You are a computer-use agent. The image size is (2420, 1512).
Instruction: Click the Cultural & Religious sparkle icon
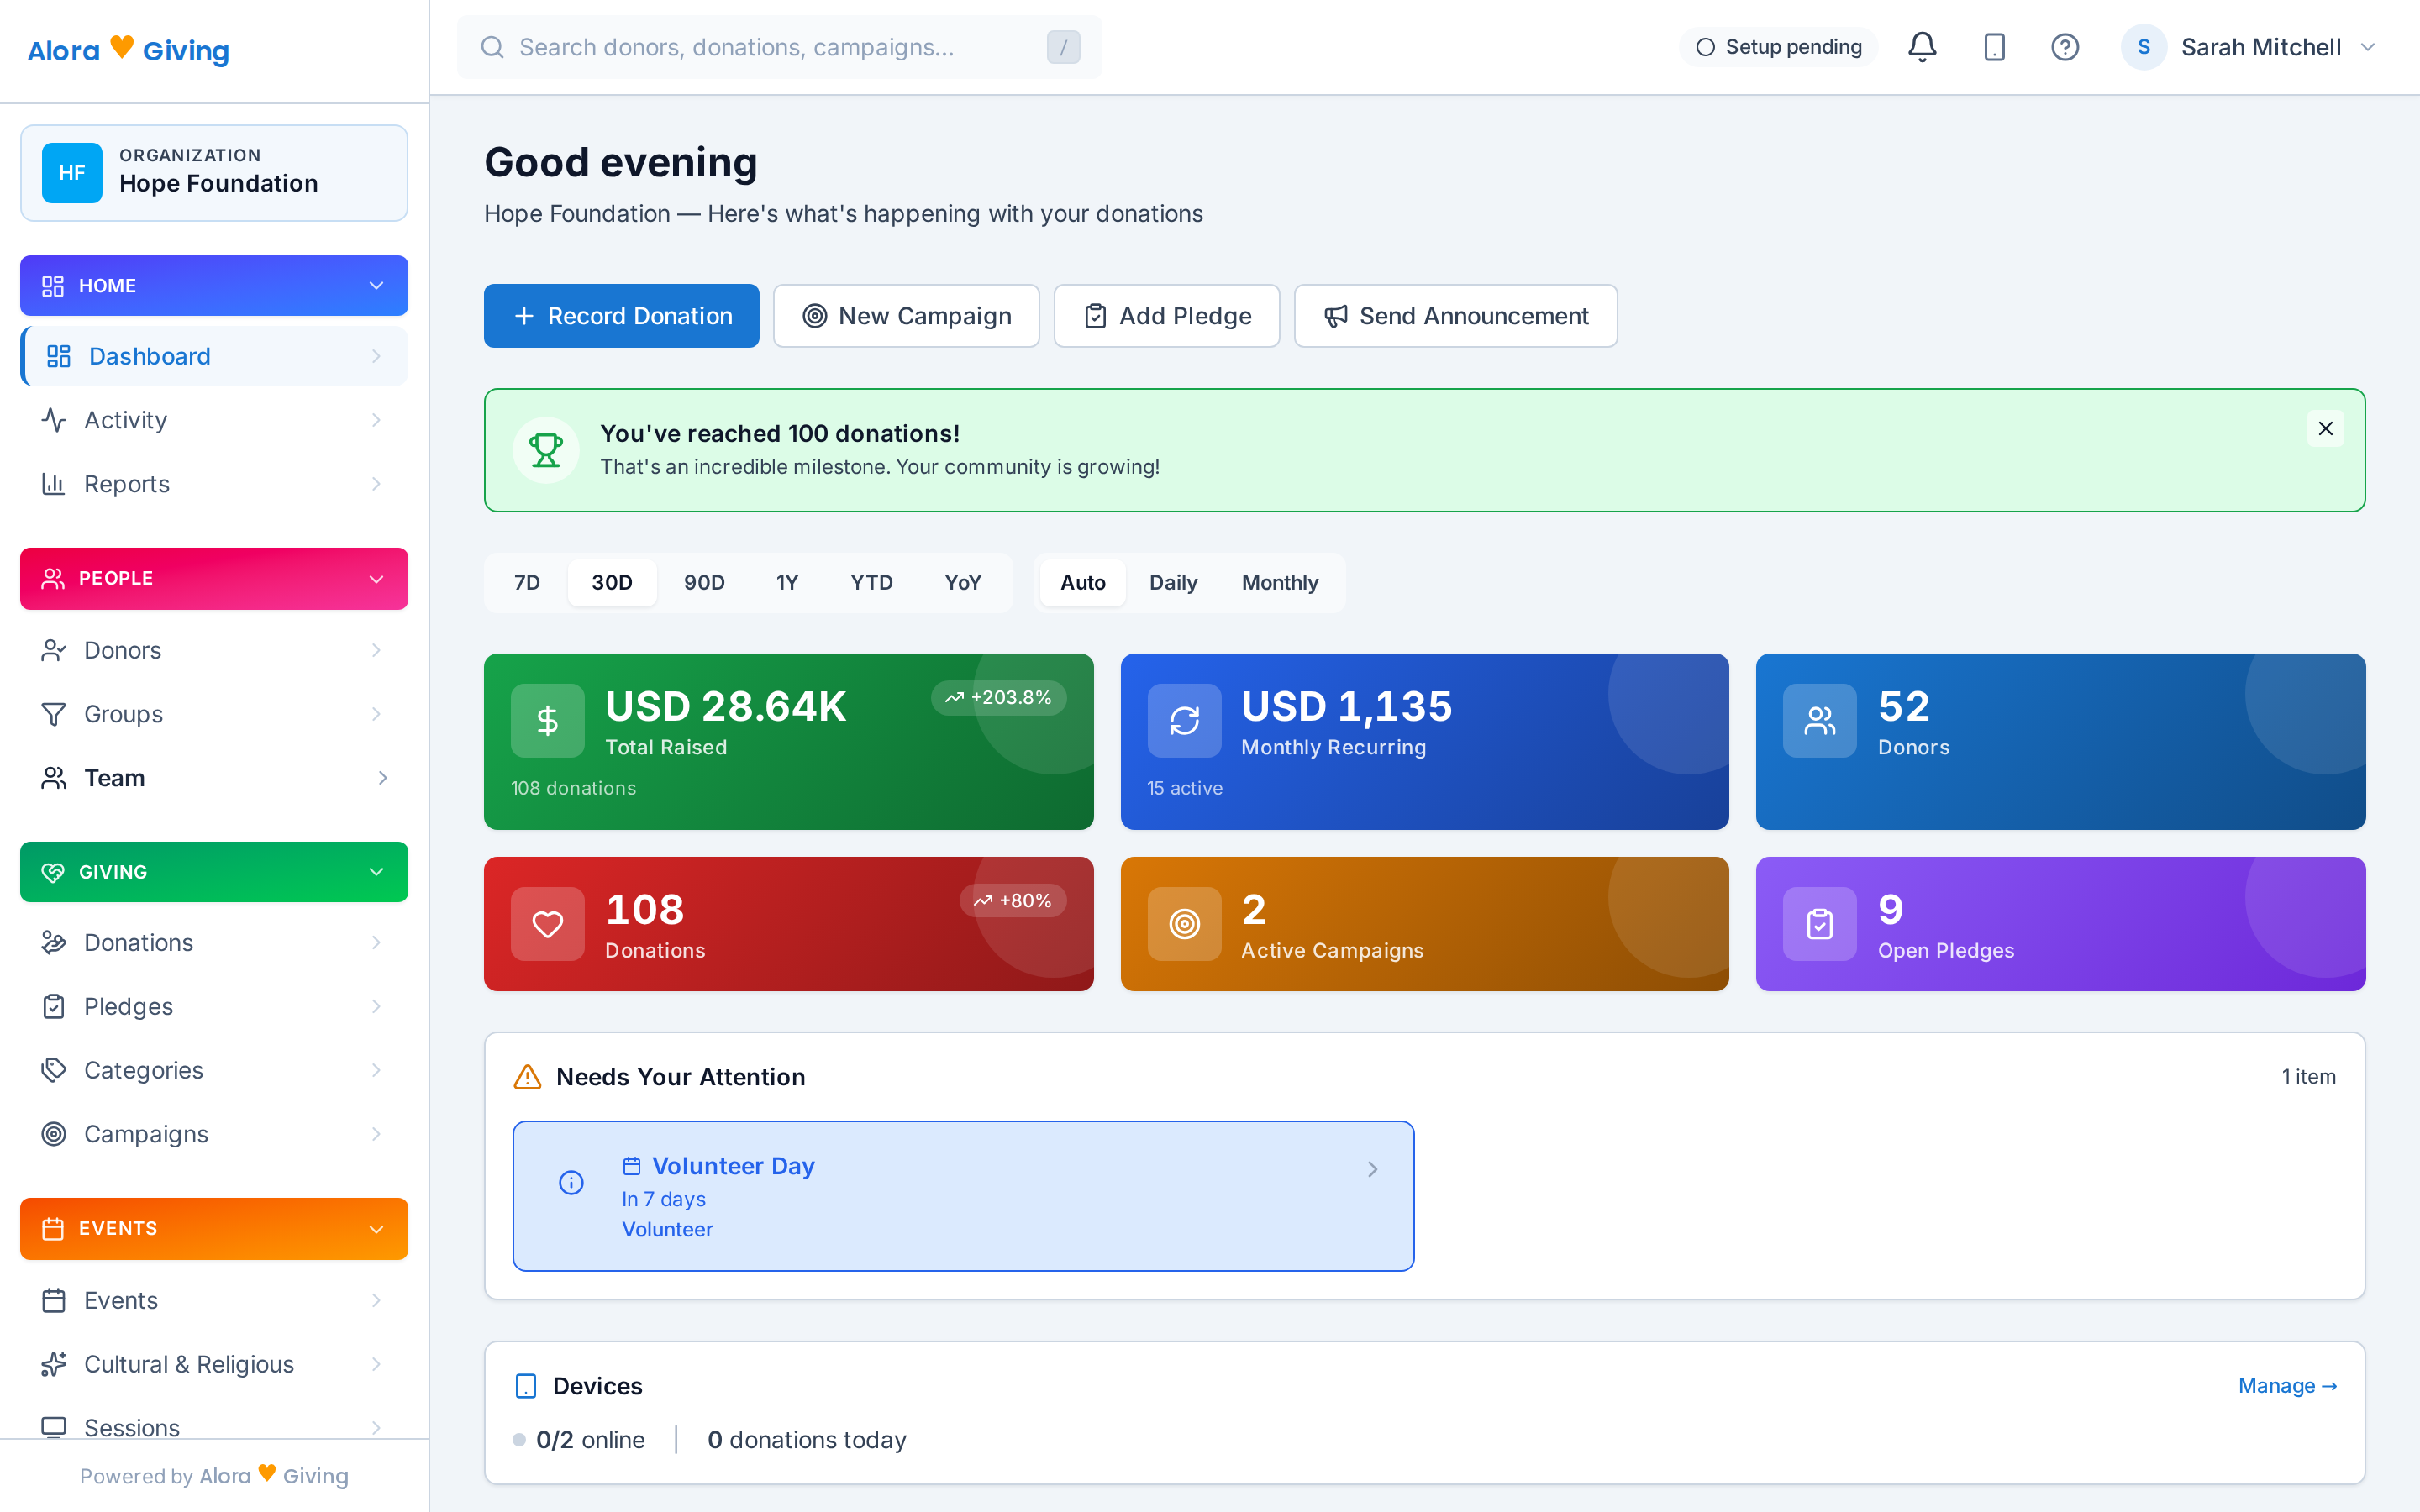tap(54, 1364)
